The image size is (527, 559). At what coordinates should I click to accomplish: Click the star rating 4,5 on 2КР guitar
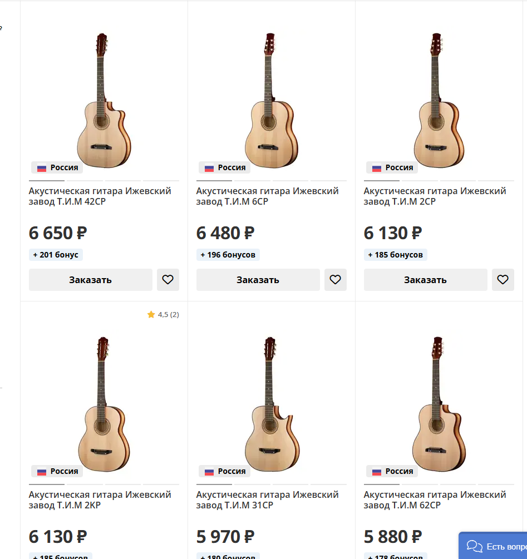pos(163,315)
